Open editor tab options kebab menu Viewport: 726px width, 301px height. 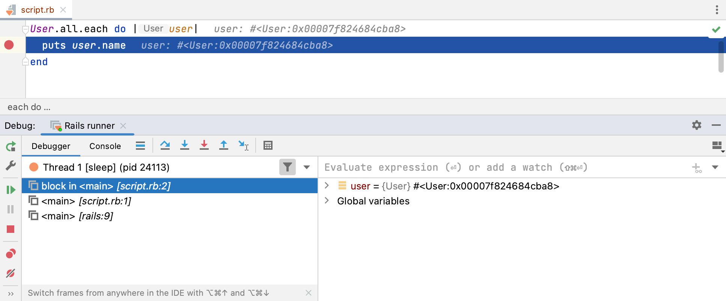click(717, 10)
